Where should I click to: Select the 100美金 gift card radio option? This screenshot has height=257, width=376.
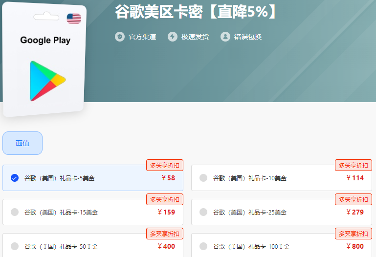click(203, 246)
